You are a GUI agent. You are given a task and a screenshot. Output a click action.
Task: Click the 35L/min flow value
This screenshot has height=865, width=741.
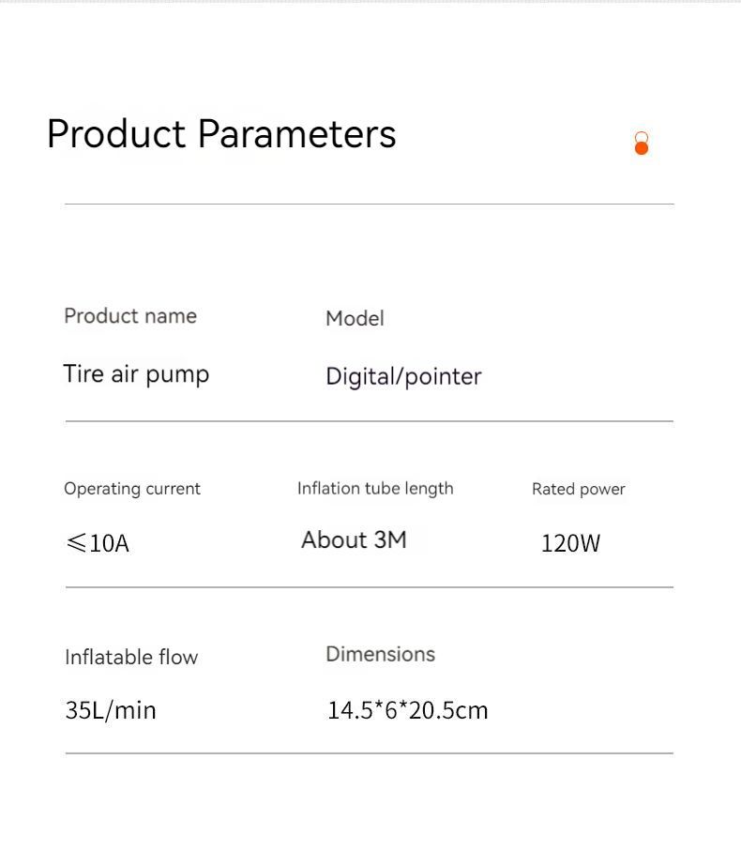coord(111,710)
